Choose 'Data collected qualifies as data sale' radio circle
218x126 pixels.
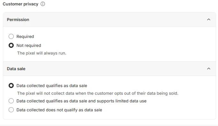pyautogui.click(x=11, y=85)
